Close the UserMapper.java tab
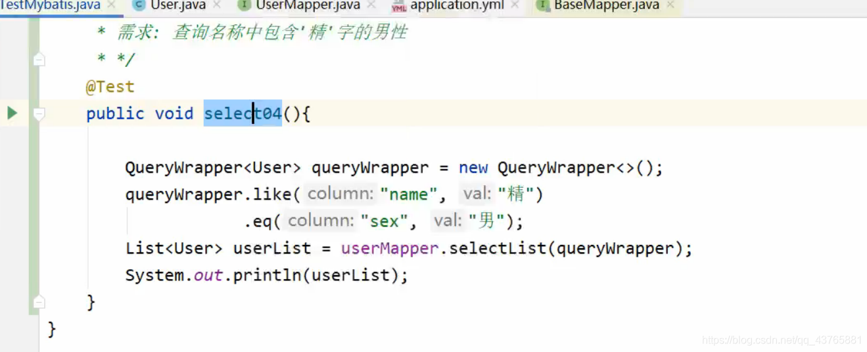Screen dimensions: 867x352 (371, 5)
